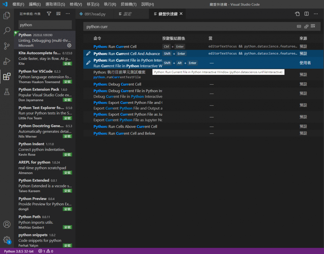The width and height of the screenshot is (324, 254).
Task: Open the Extensions view icon
Action: pos(7,77)
